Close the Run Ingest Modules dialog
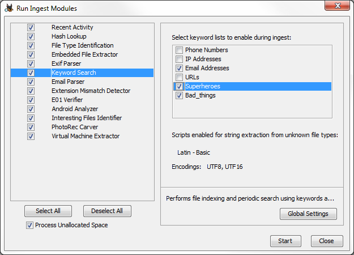354x255 pixels. tap(327, 241)
